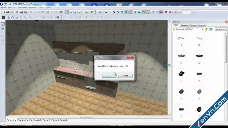Toggle the lightbulb lighting icon
Image resolution: width=228 pixels, height=128 pixels.
[148, 12]
